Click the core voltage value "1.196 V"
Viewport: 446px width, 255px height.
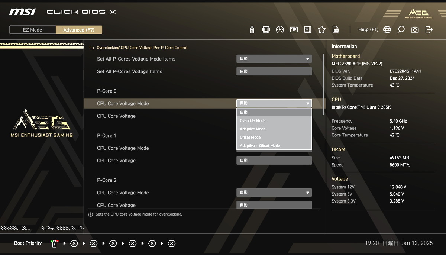pyautogui.click(x=397, y=128)
